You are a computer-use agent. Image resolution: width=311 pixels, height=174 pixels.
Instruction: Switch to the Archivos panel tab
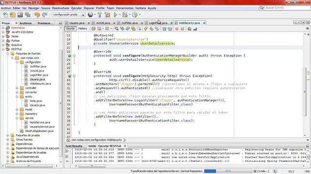tap(25, 23)
